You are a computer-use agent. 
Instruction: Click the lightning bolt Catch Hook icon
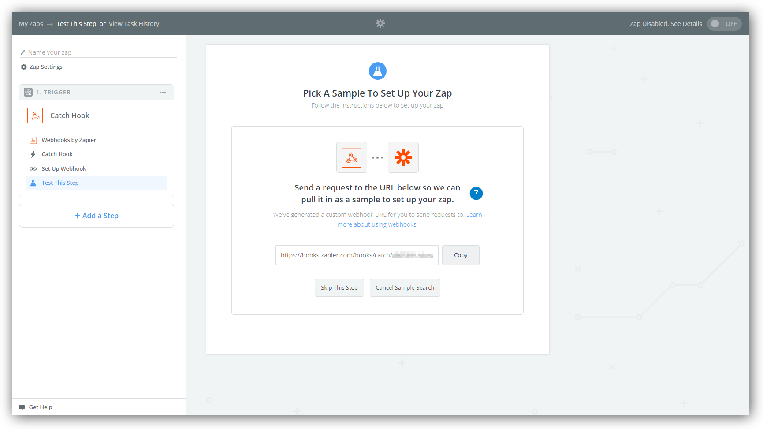pos(33,154)
